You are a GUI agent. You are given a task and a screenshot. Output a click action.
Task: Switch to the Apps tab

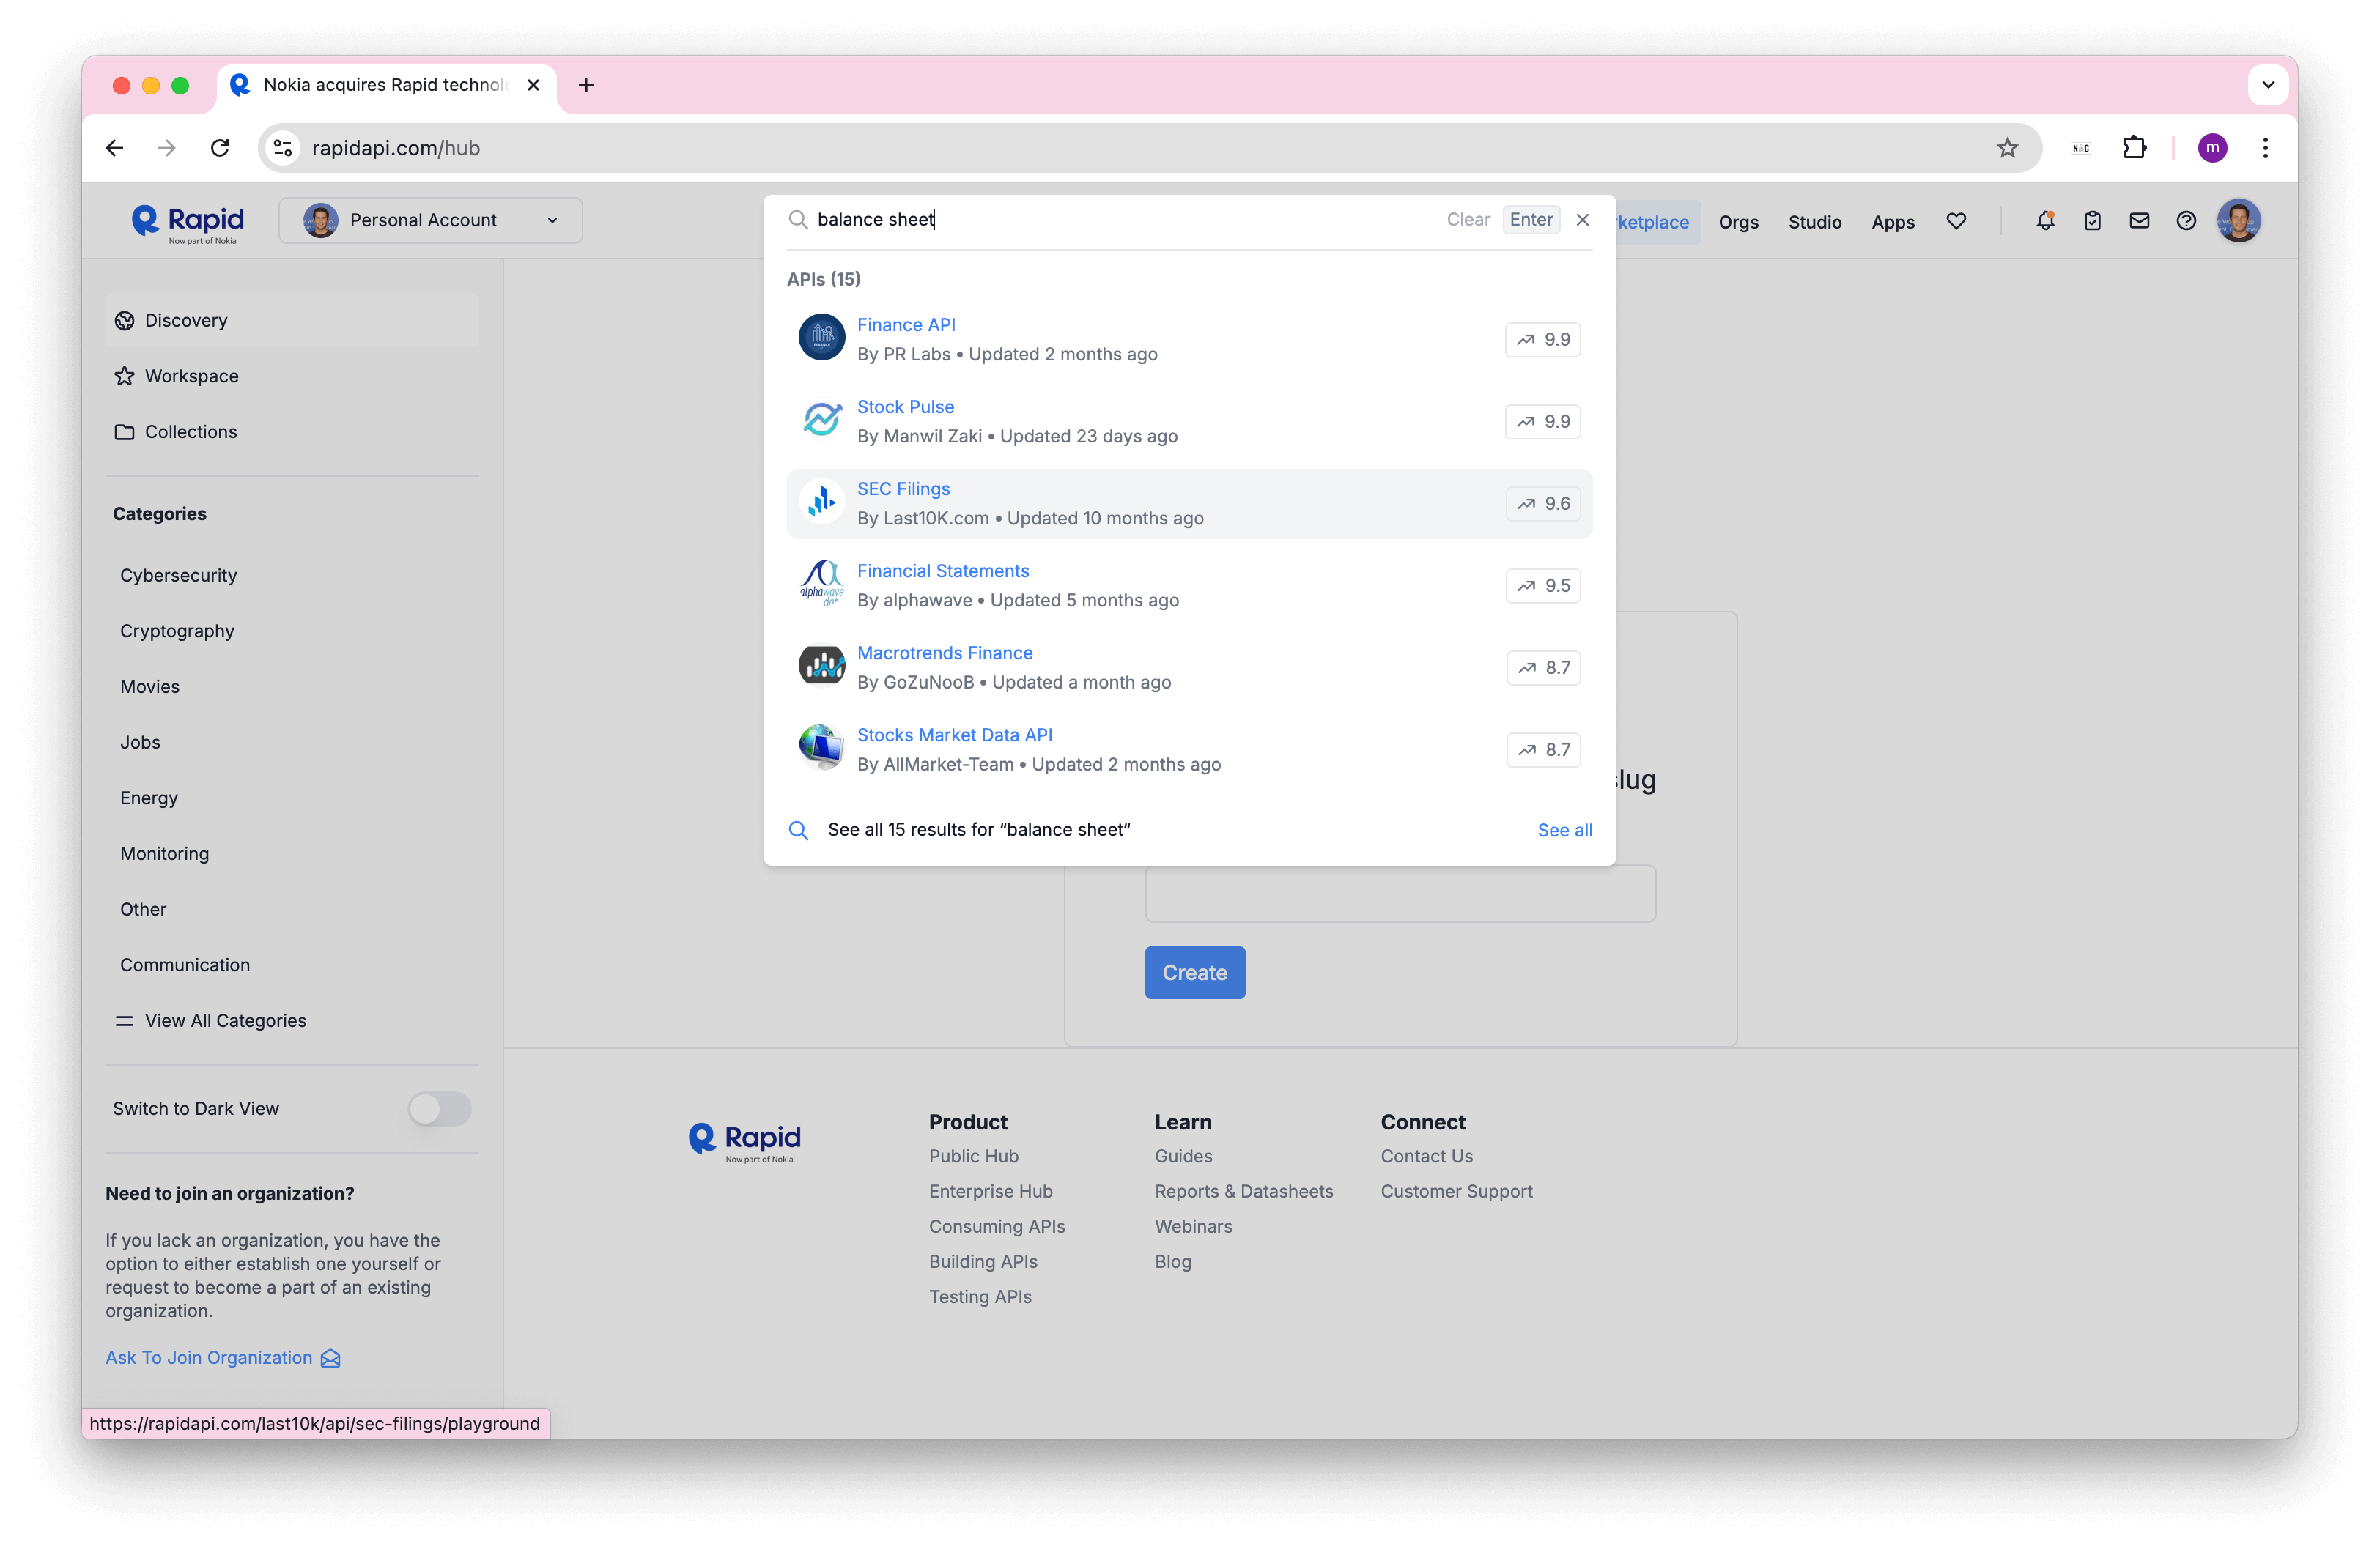tap(1893, 222)
